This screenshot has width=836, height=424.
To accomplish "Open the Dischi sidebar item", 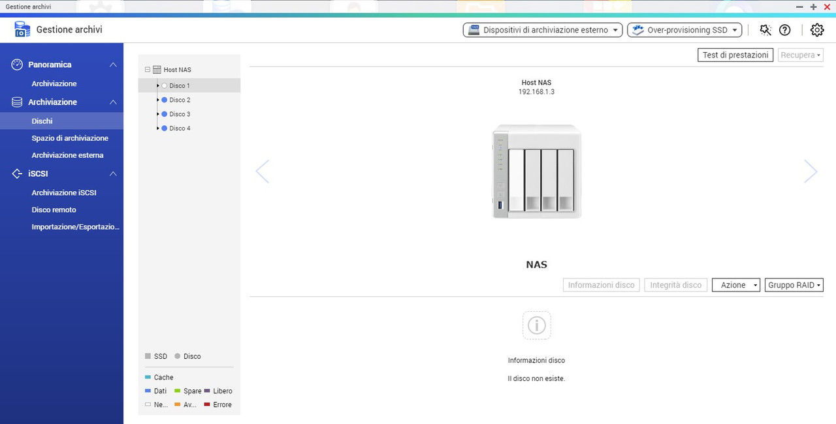I will click(61, 121).
